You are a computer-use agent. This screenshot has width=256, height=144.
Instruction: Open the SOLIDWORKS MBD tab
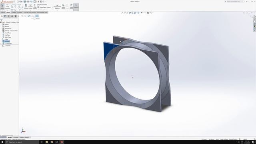[x=42, y=12]
